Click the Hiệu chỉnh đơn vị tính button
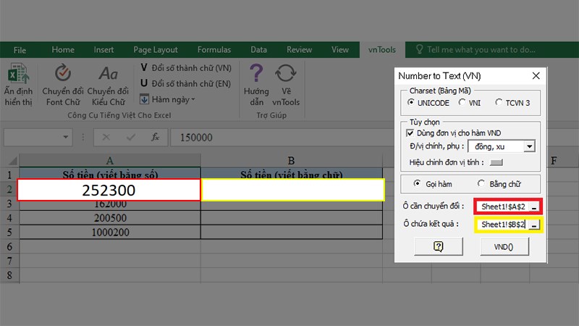579x326 pixels. (496, 162)
